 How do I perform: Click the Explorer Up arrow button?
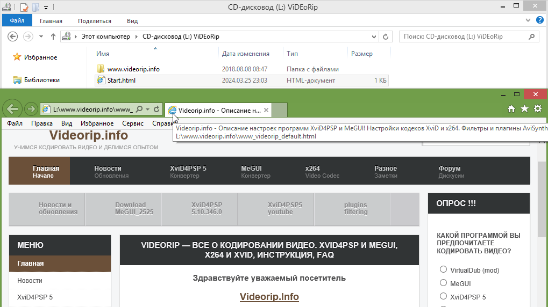coord(53,36)
